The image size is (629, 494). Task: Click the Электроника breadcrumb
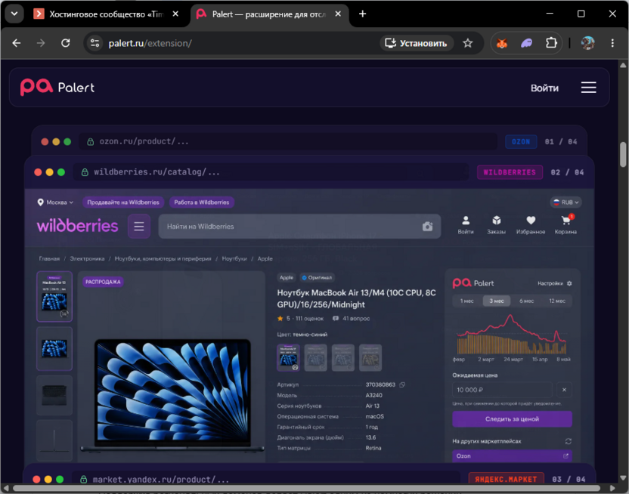click(x=87, y=259)
